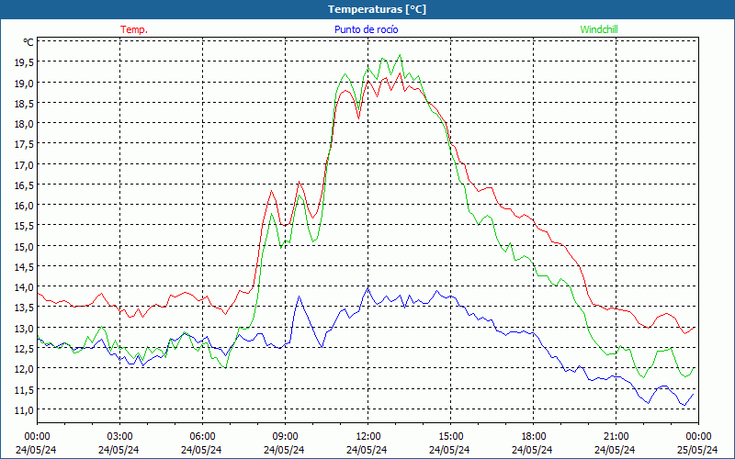This screenshot has width=735, height=459.
Task: Click the Windchill dip to 12,0 before 07:00
Action: (x=226, y=368)
